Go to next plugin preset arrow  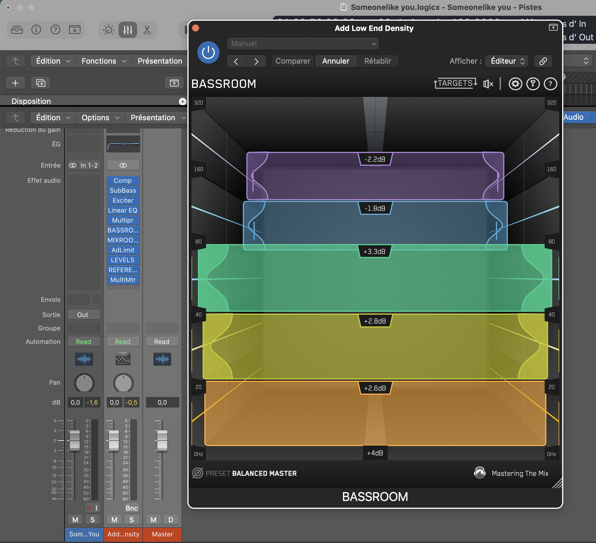click(256, 61)
